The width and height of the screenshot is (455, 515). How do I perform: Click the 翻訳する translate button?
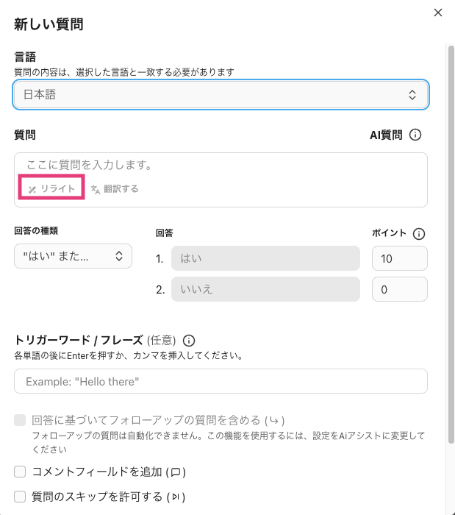pyautogui.click(x=115, y=189)
